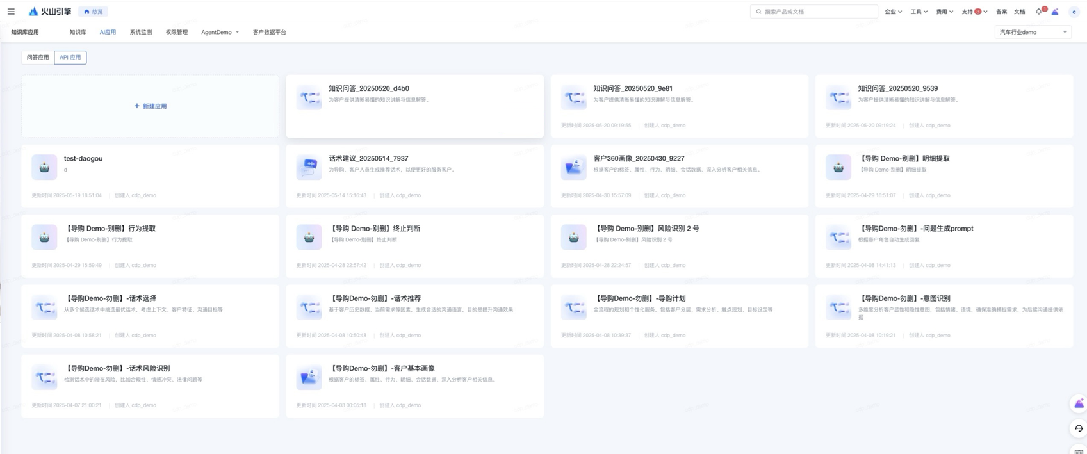Screen dimensions: 1087x454
Task: Click the 【导购Demo-勿删】-导购计划 app icon
Action: pos(573,307)
